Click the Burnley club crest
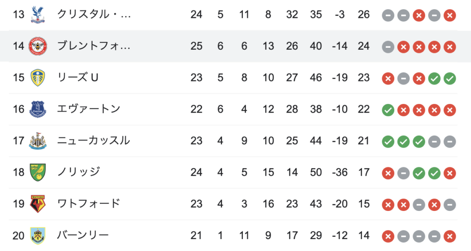The width and height of the screenshot is (471, 251). (x=38, y=235)
